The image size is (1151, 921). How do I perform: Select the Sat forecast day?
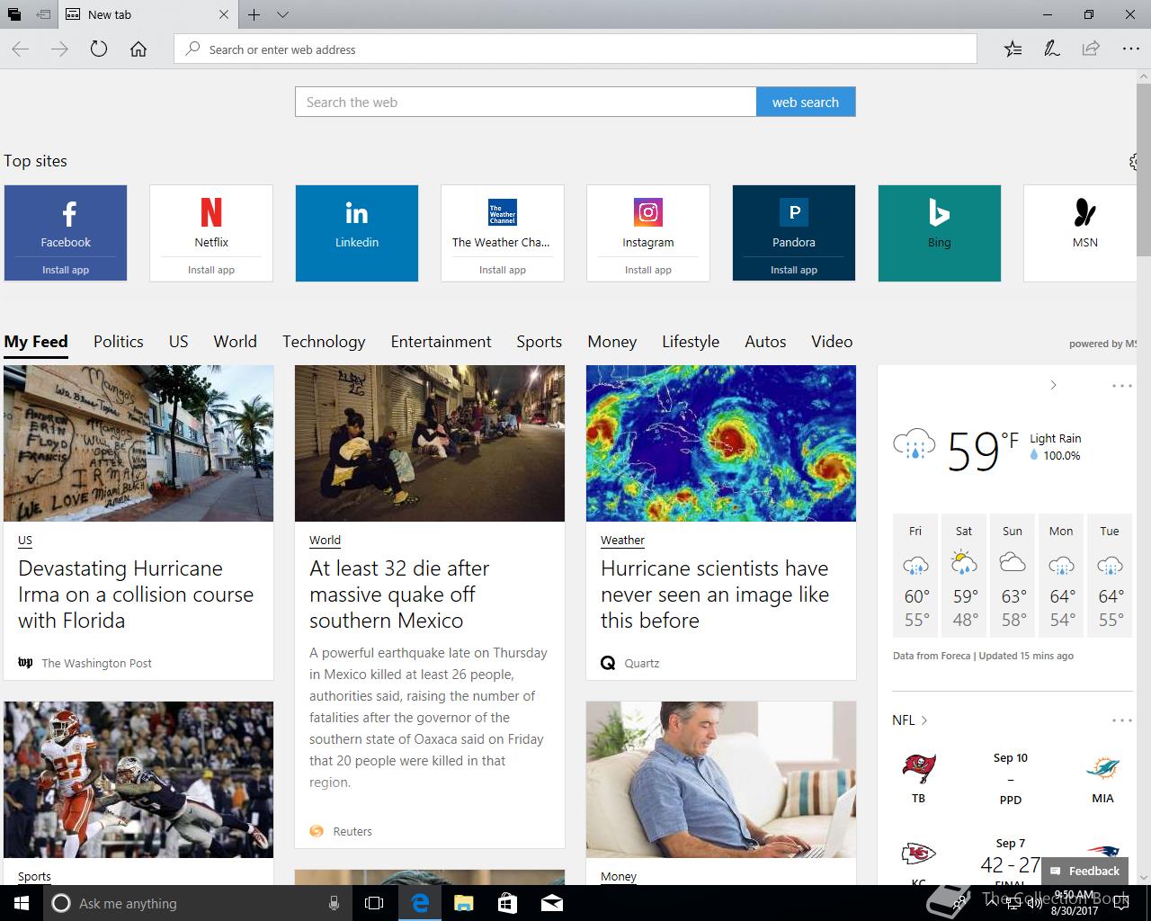(964, 576)
